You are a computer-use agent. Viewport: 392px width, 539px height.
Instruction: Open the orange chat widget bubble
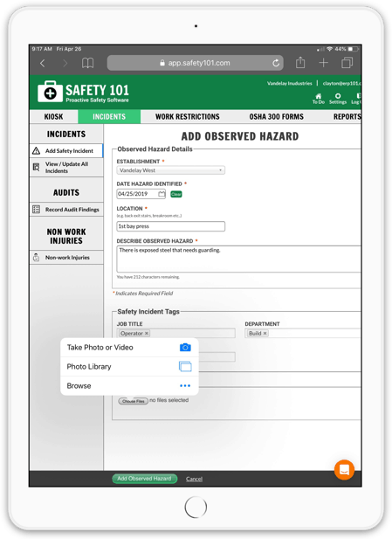pos(344,470)
